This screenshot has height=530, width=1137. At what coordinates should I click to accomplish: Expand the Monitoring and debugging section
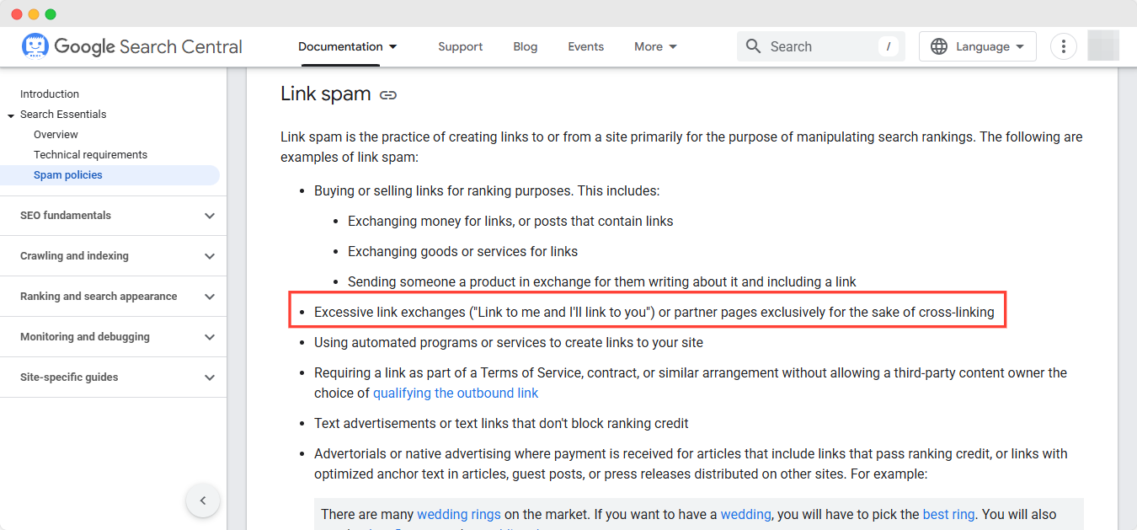tap(210, 337)
